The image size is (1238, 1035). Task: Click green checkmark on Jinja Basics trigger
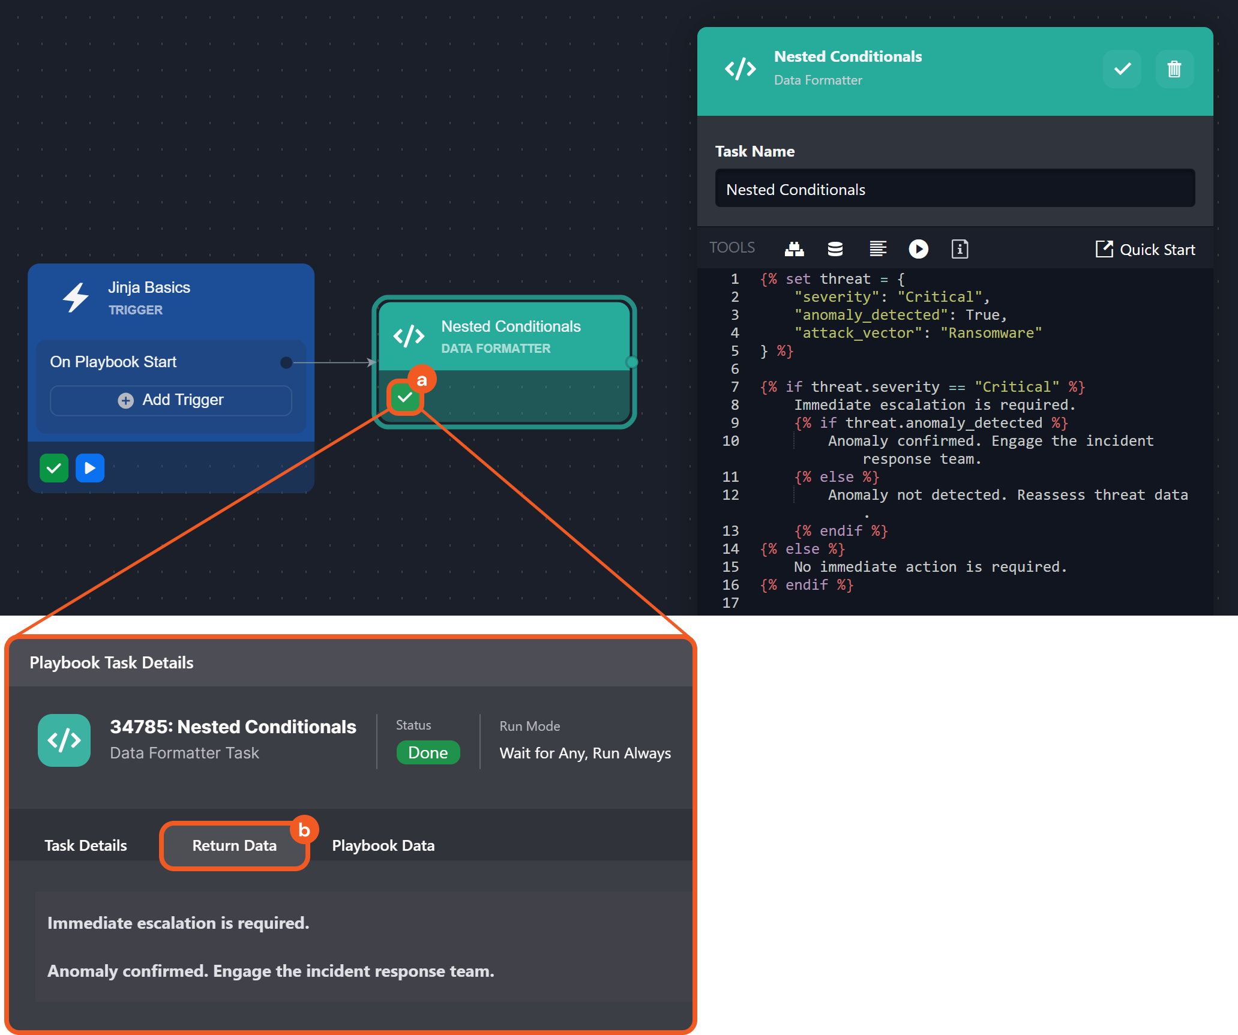click(54, 468)
